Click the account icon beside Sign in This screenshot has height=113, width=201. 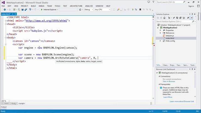pos(198,6)
